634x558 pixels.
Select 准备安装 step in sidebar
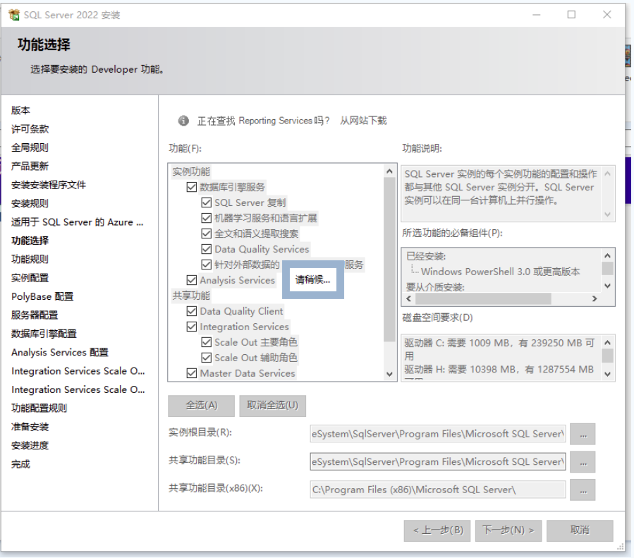tap(30, 427)
